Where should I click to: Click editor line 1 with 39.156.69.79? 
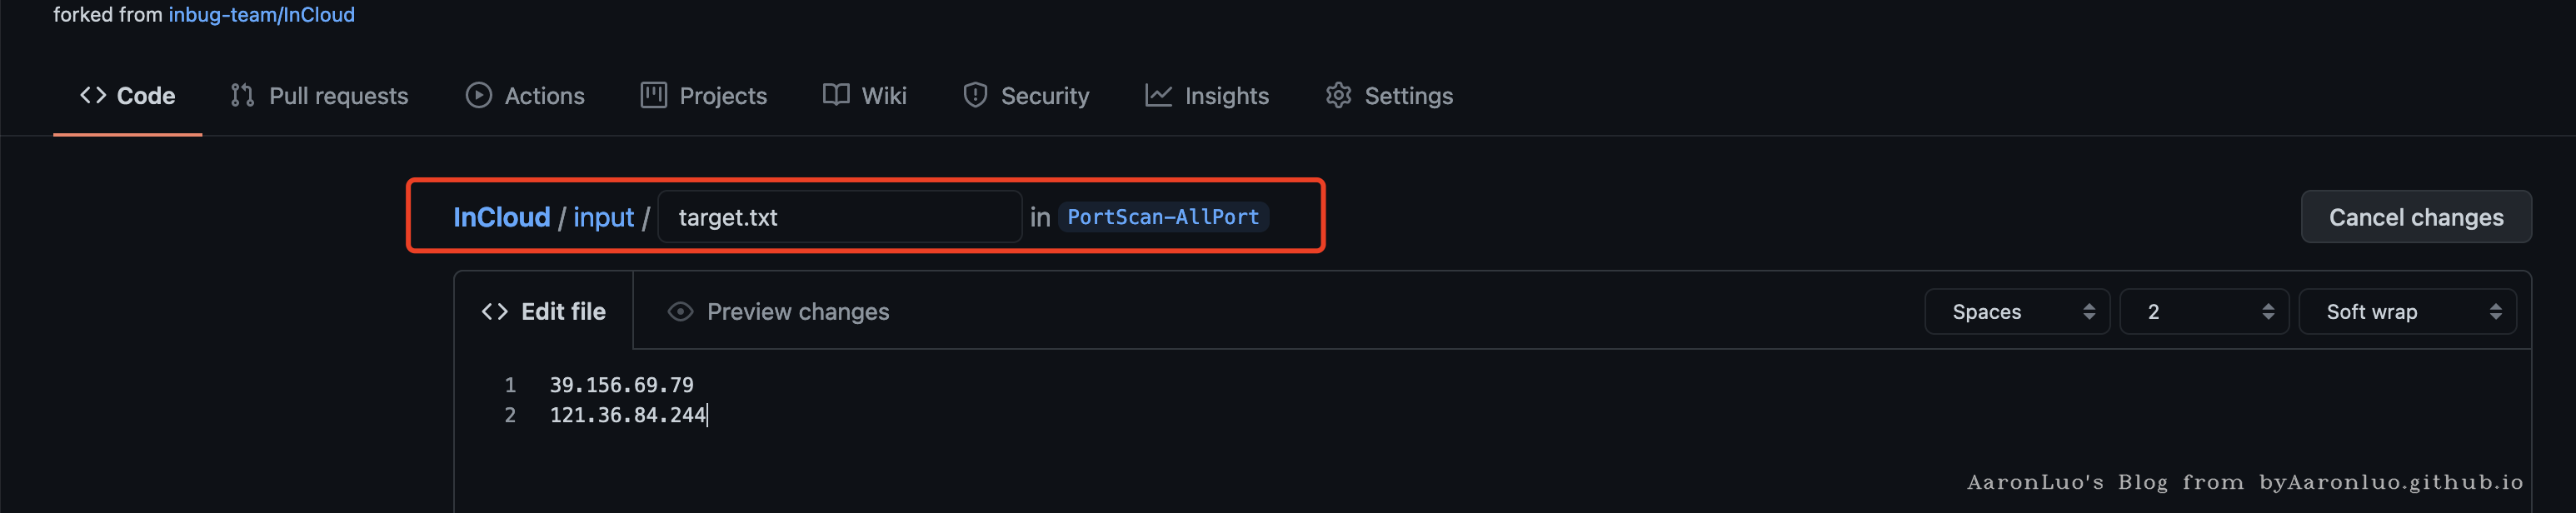(621, 385)
